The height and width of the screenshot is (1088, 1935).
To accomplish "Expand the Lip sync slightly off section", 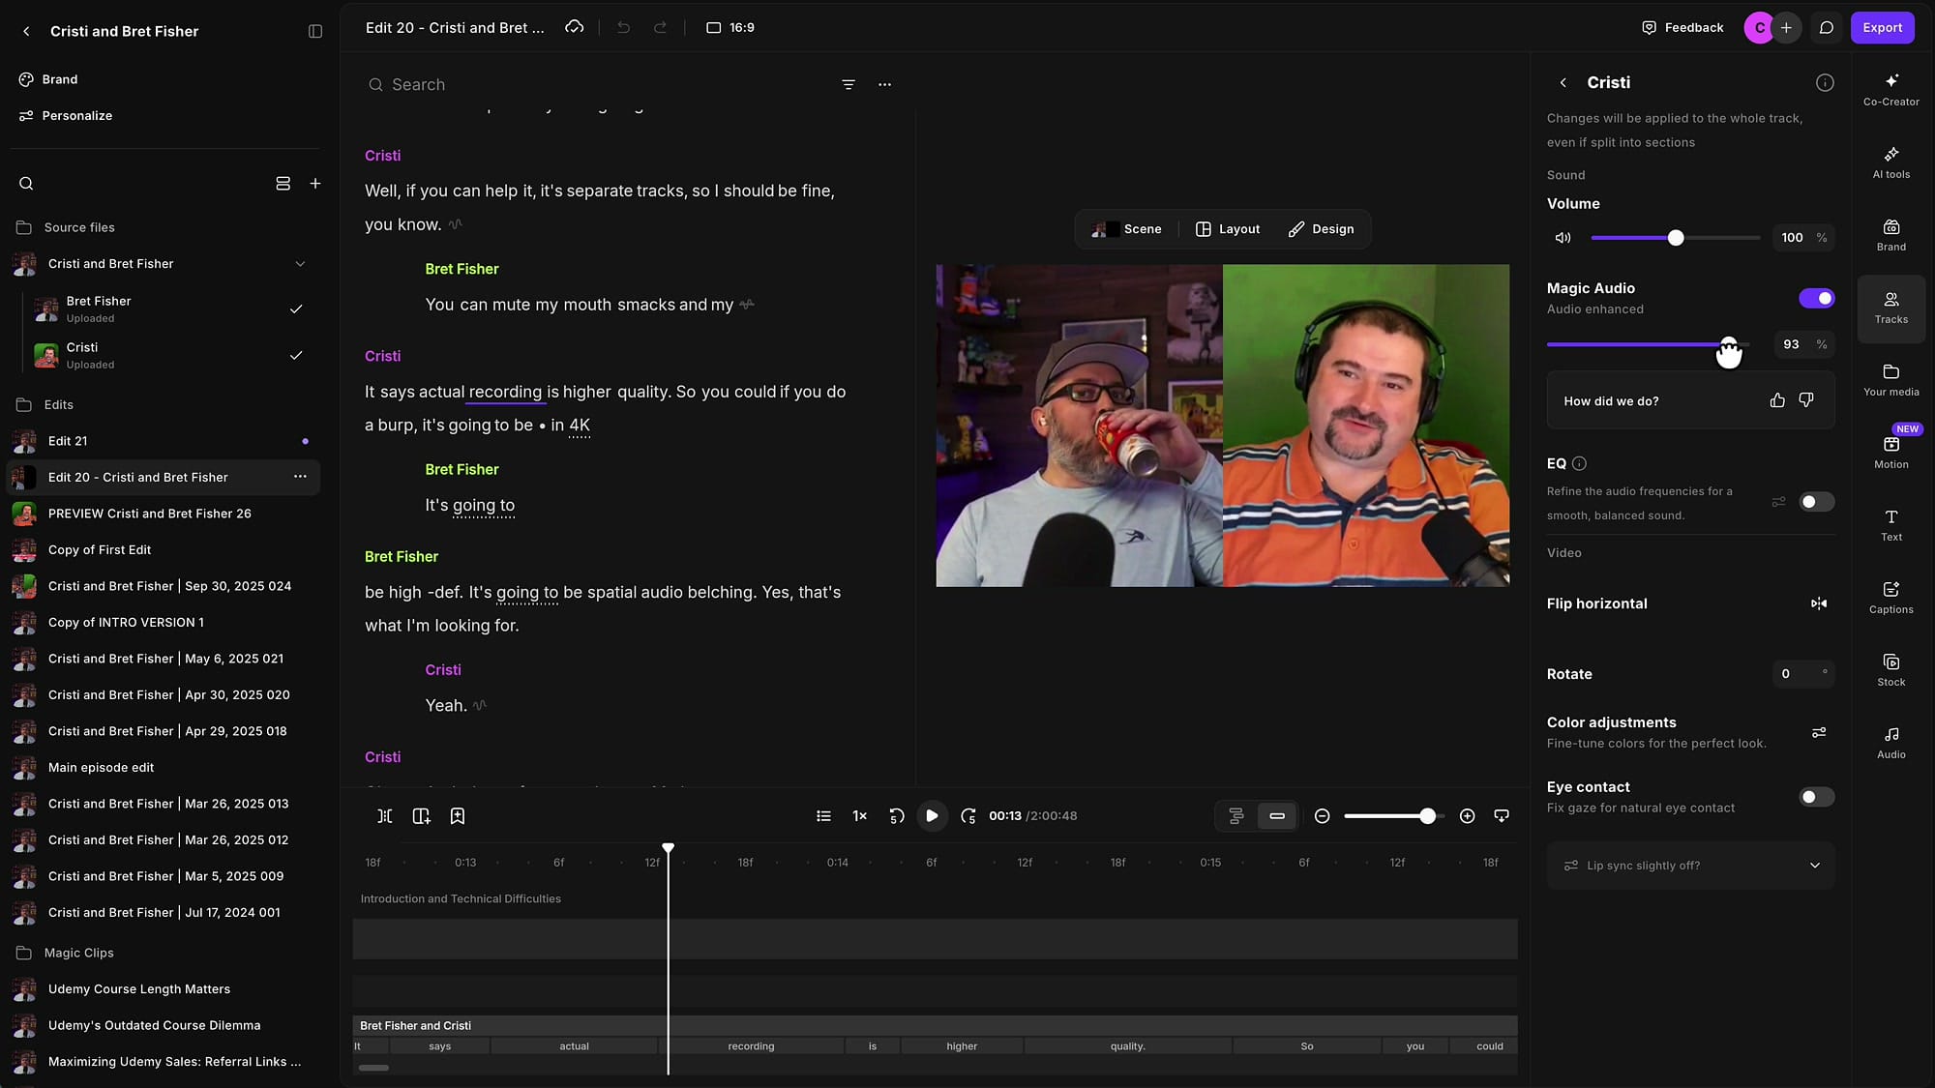I will 1690,866.
